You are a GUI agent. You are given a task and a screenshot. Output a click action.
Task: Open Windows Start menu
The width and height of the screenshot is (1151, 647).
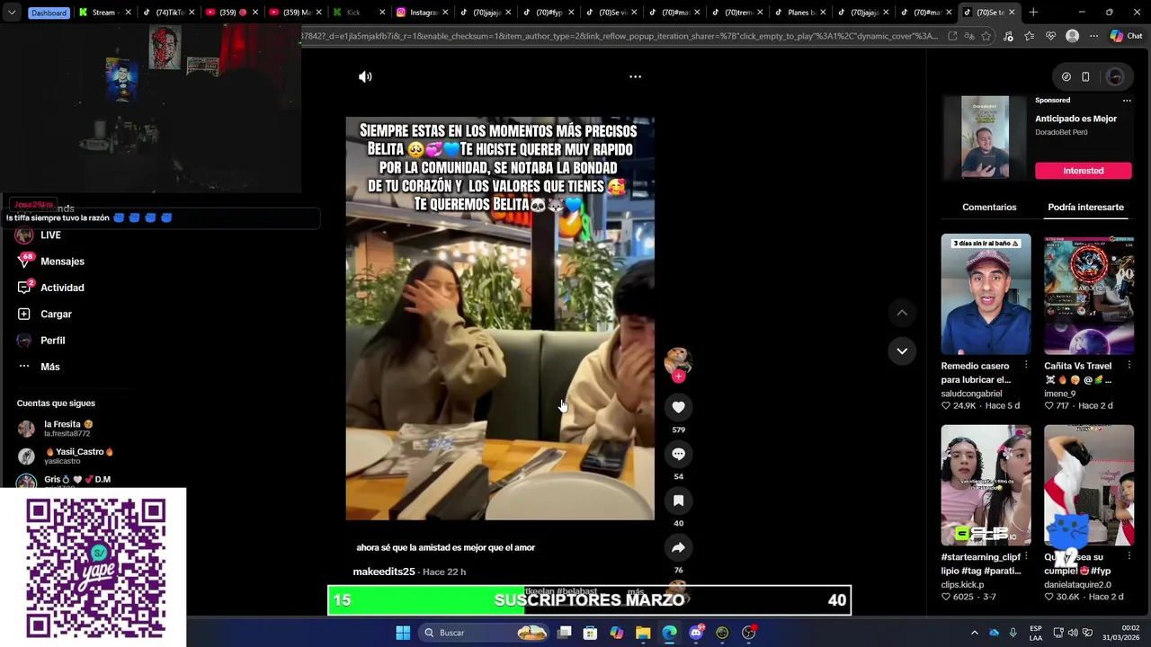click(x=403, y=633)
